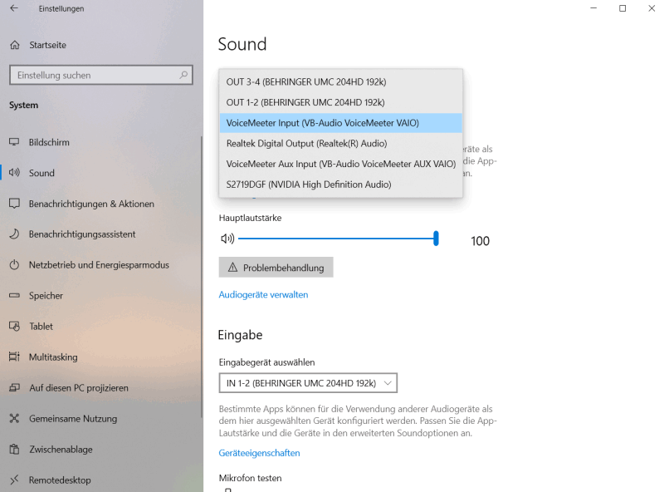Click the Hauptlautstärke label

[251, 218]
